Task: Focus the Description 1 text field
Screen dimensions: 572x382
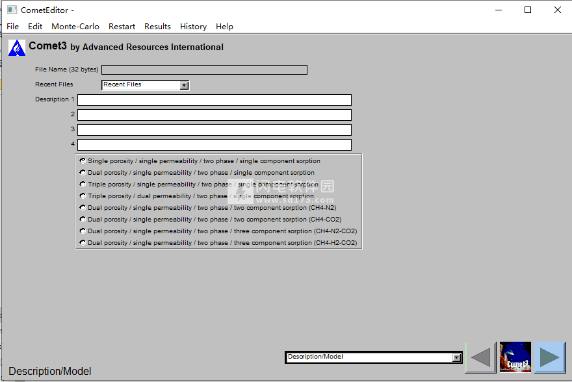Action: click(214, 100)
